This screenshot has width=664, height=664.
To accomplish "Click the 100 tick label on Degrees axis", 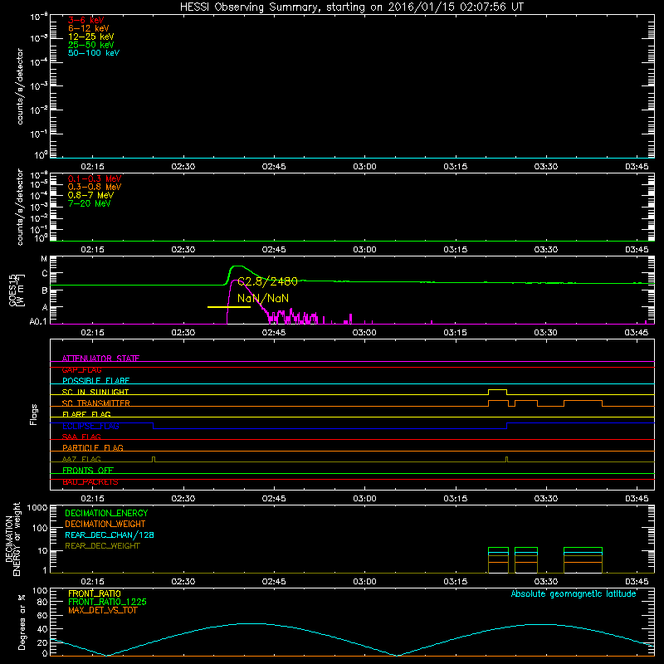I will tap(40, 591).
